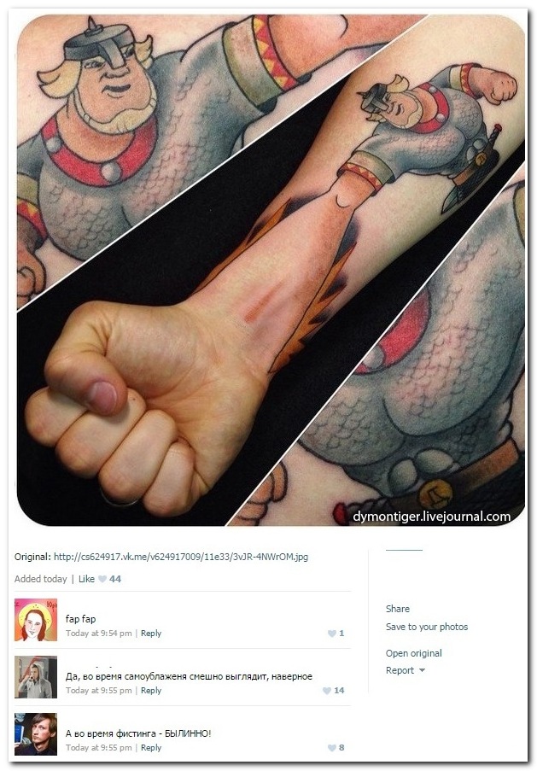Click the Share link
Screen dimensions: 537x771
pyautogui.click(x=398, y=609)
